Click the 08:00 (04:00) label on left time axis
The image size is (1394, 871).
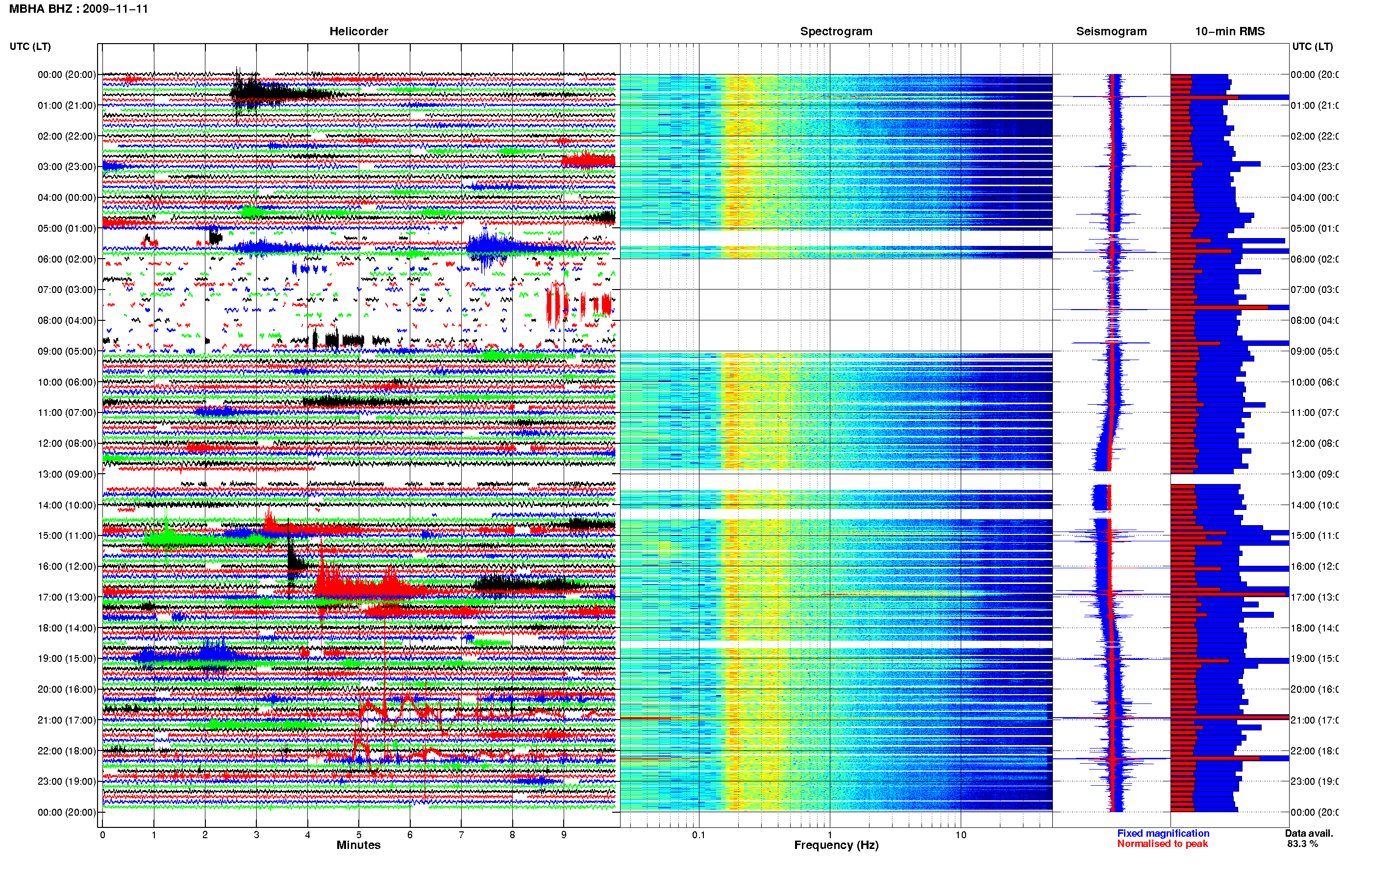coord(67,320)
